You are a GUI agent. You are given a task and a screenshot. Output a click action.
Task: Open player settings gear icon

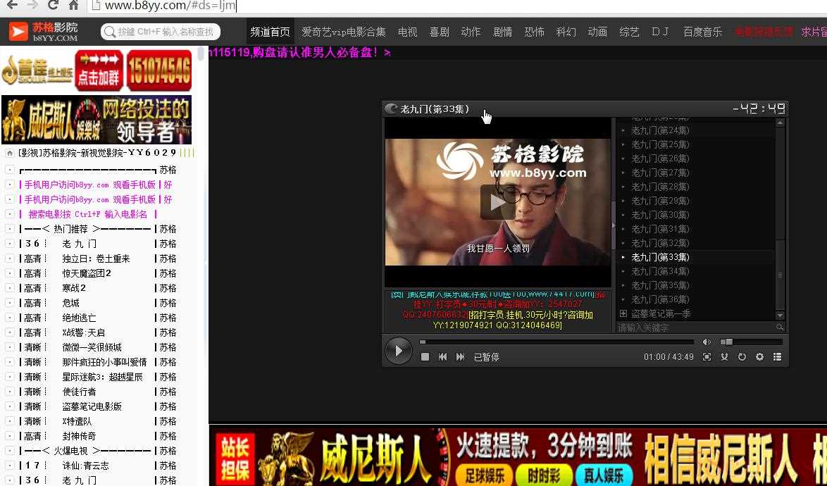759,357
